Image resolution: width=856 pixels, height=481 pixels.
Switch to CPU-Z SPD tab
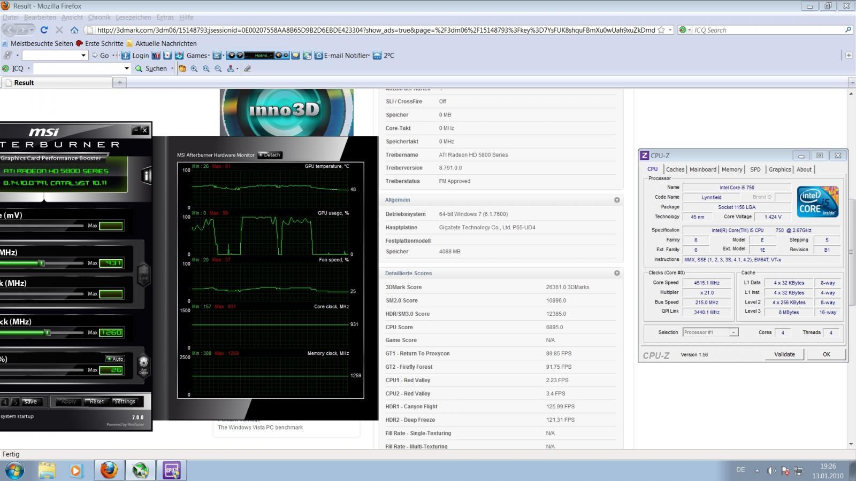755,169
